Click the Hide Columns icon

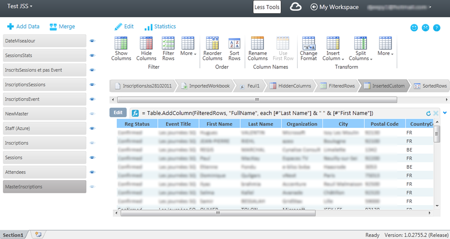(146, 43)
